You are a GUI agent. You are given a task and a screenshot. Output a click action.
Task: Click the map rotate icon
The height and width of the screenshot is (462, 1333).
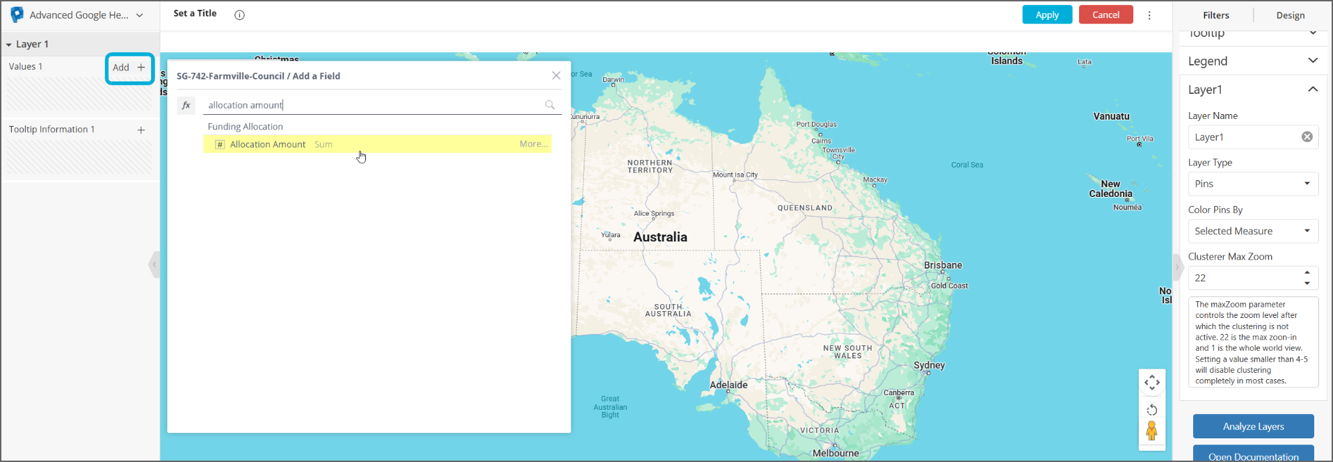1151,410
